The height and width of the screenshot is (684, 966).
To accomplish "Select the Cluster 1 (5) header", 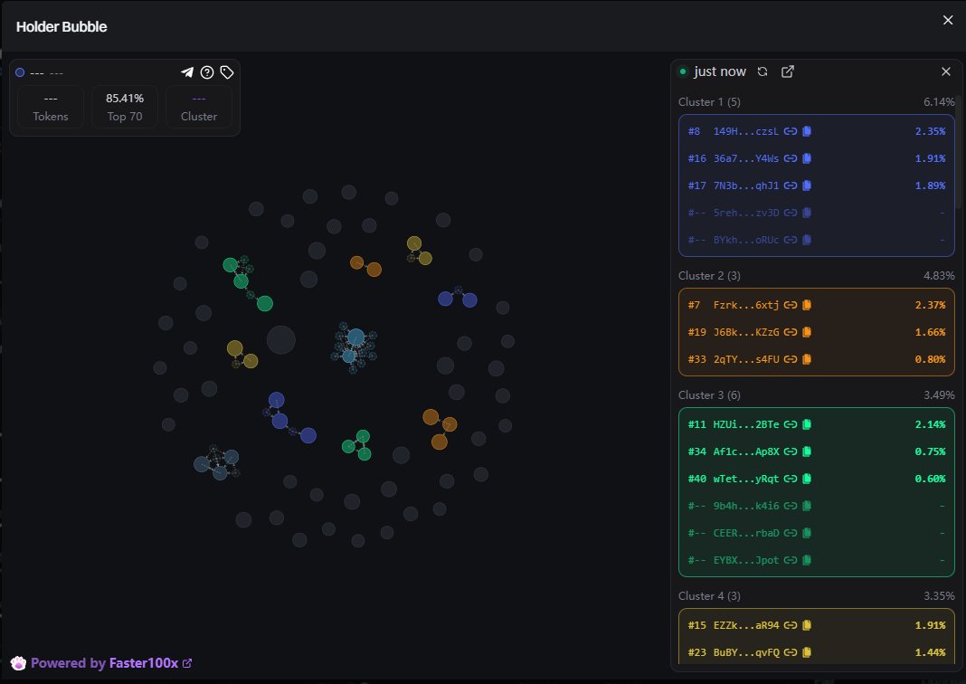I will (x=709, y=102).
